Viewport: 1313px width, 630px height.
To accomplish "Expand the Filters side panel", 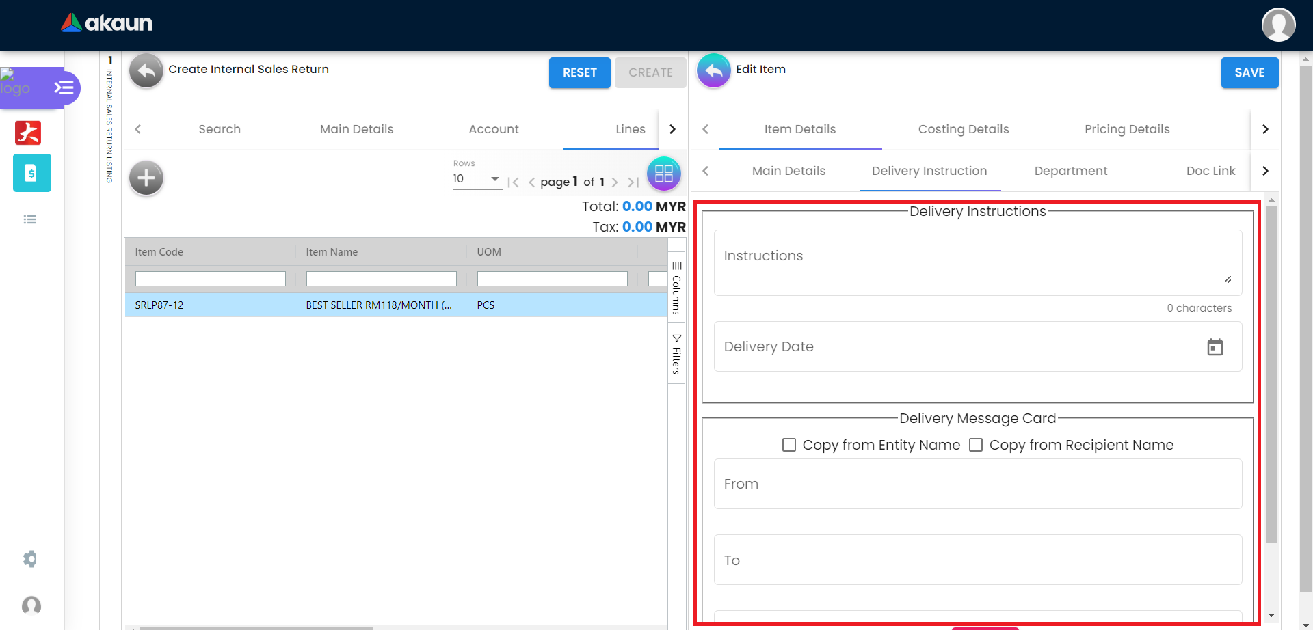I will point(676,354).
